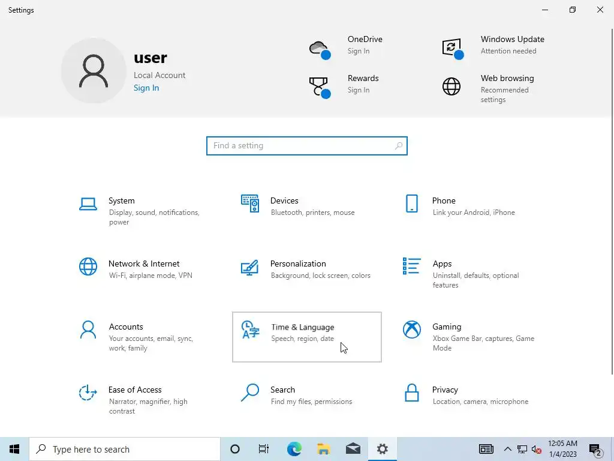This screenshot has height=461, width=614.
Task: Click the 'user' account name text
Action: tap(151, 58)
